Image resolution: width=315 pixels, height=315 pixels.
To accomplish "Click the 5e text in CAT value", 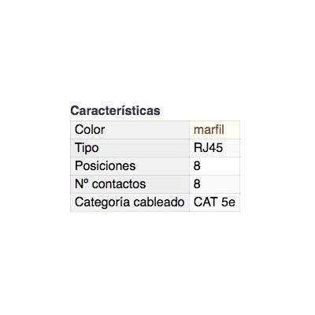I will click(228, 202).
